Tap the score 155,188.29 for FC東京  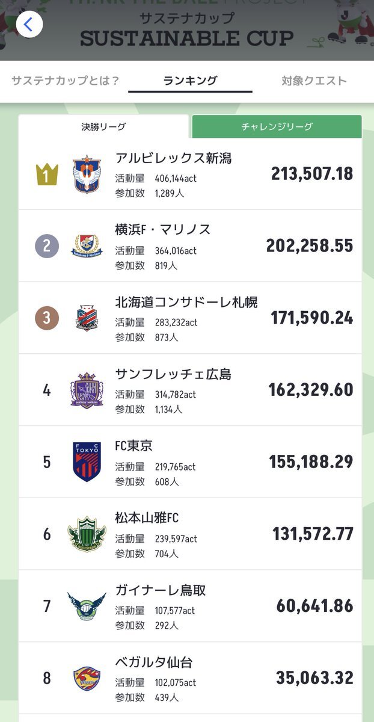click(311, 462)
